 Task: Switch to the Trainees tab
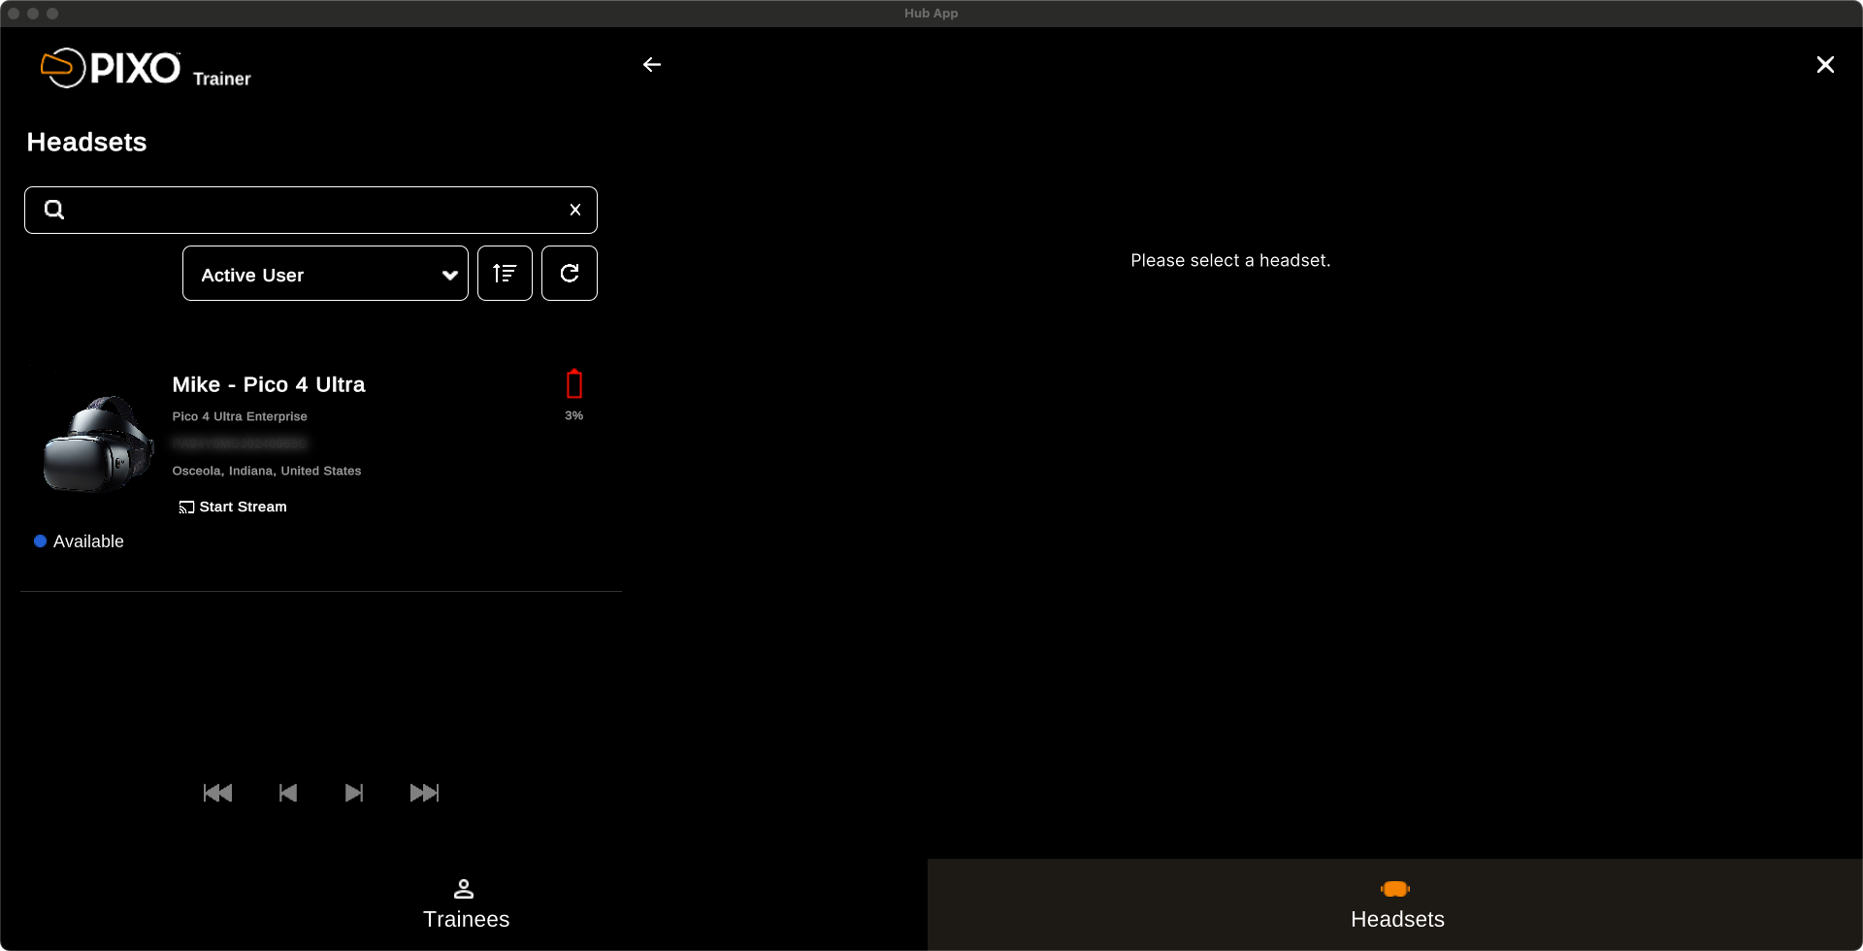pyautogui.click(x=466, y=904)
